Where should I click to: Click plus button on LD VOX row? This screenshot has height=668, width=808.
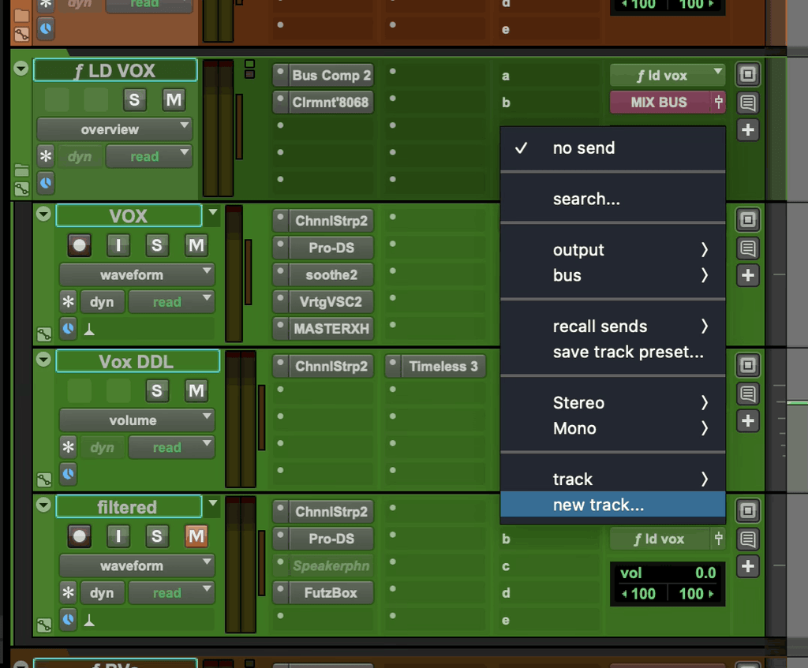click(x=748, y=130)
